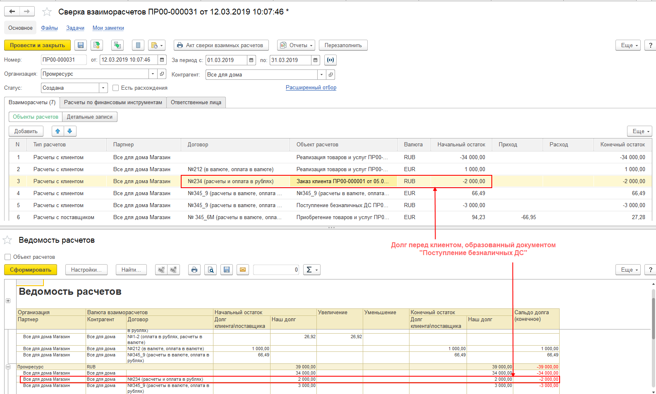Add document to favorites with star icon
The width and height of the screenshot is (656, 394).
pos(47,12)
